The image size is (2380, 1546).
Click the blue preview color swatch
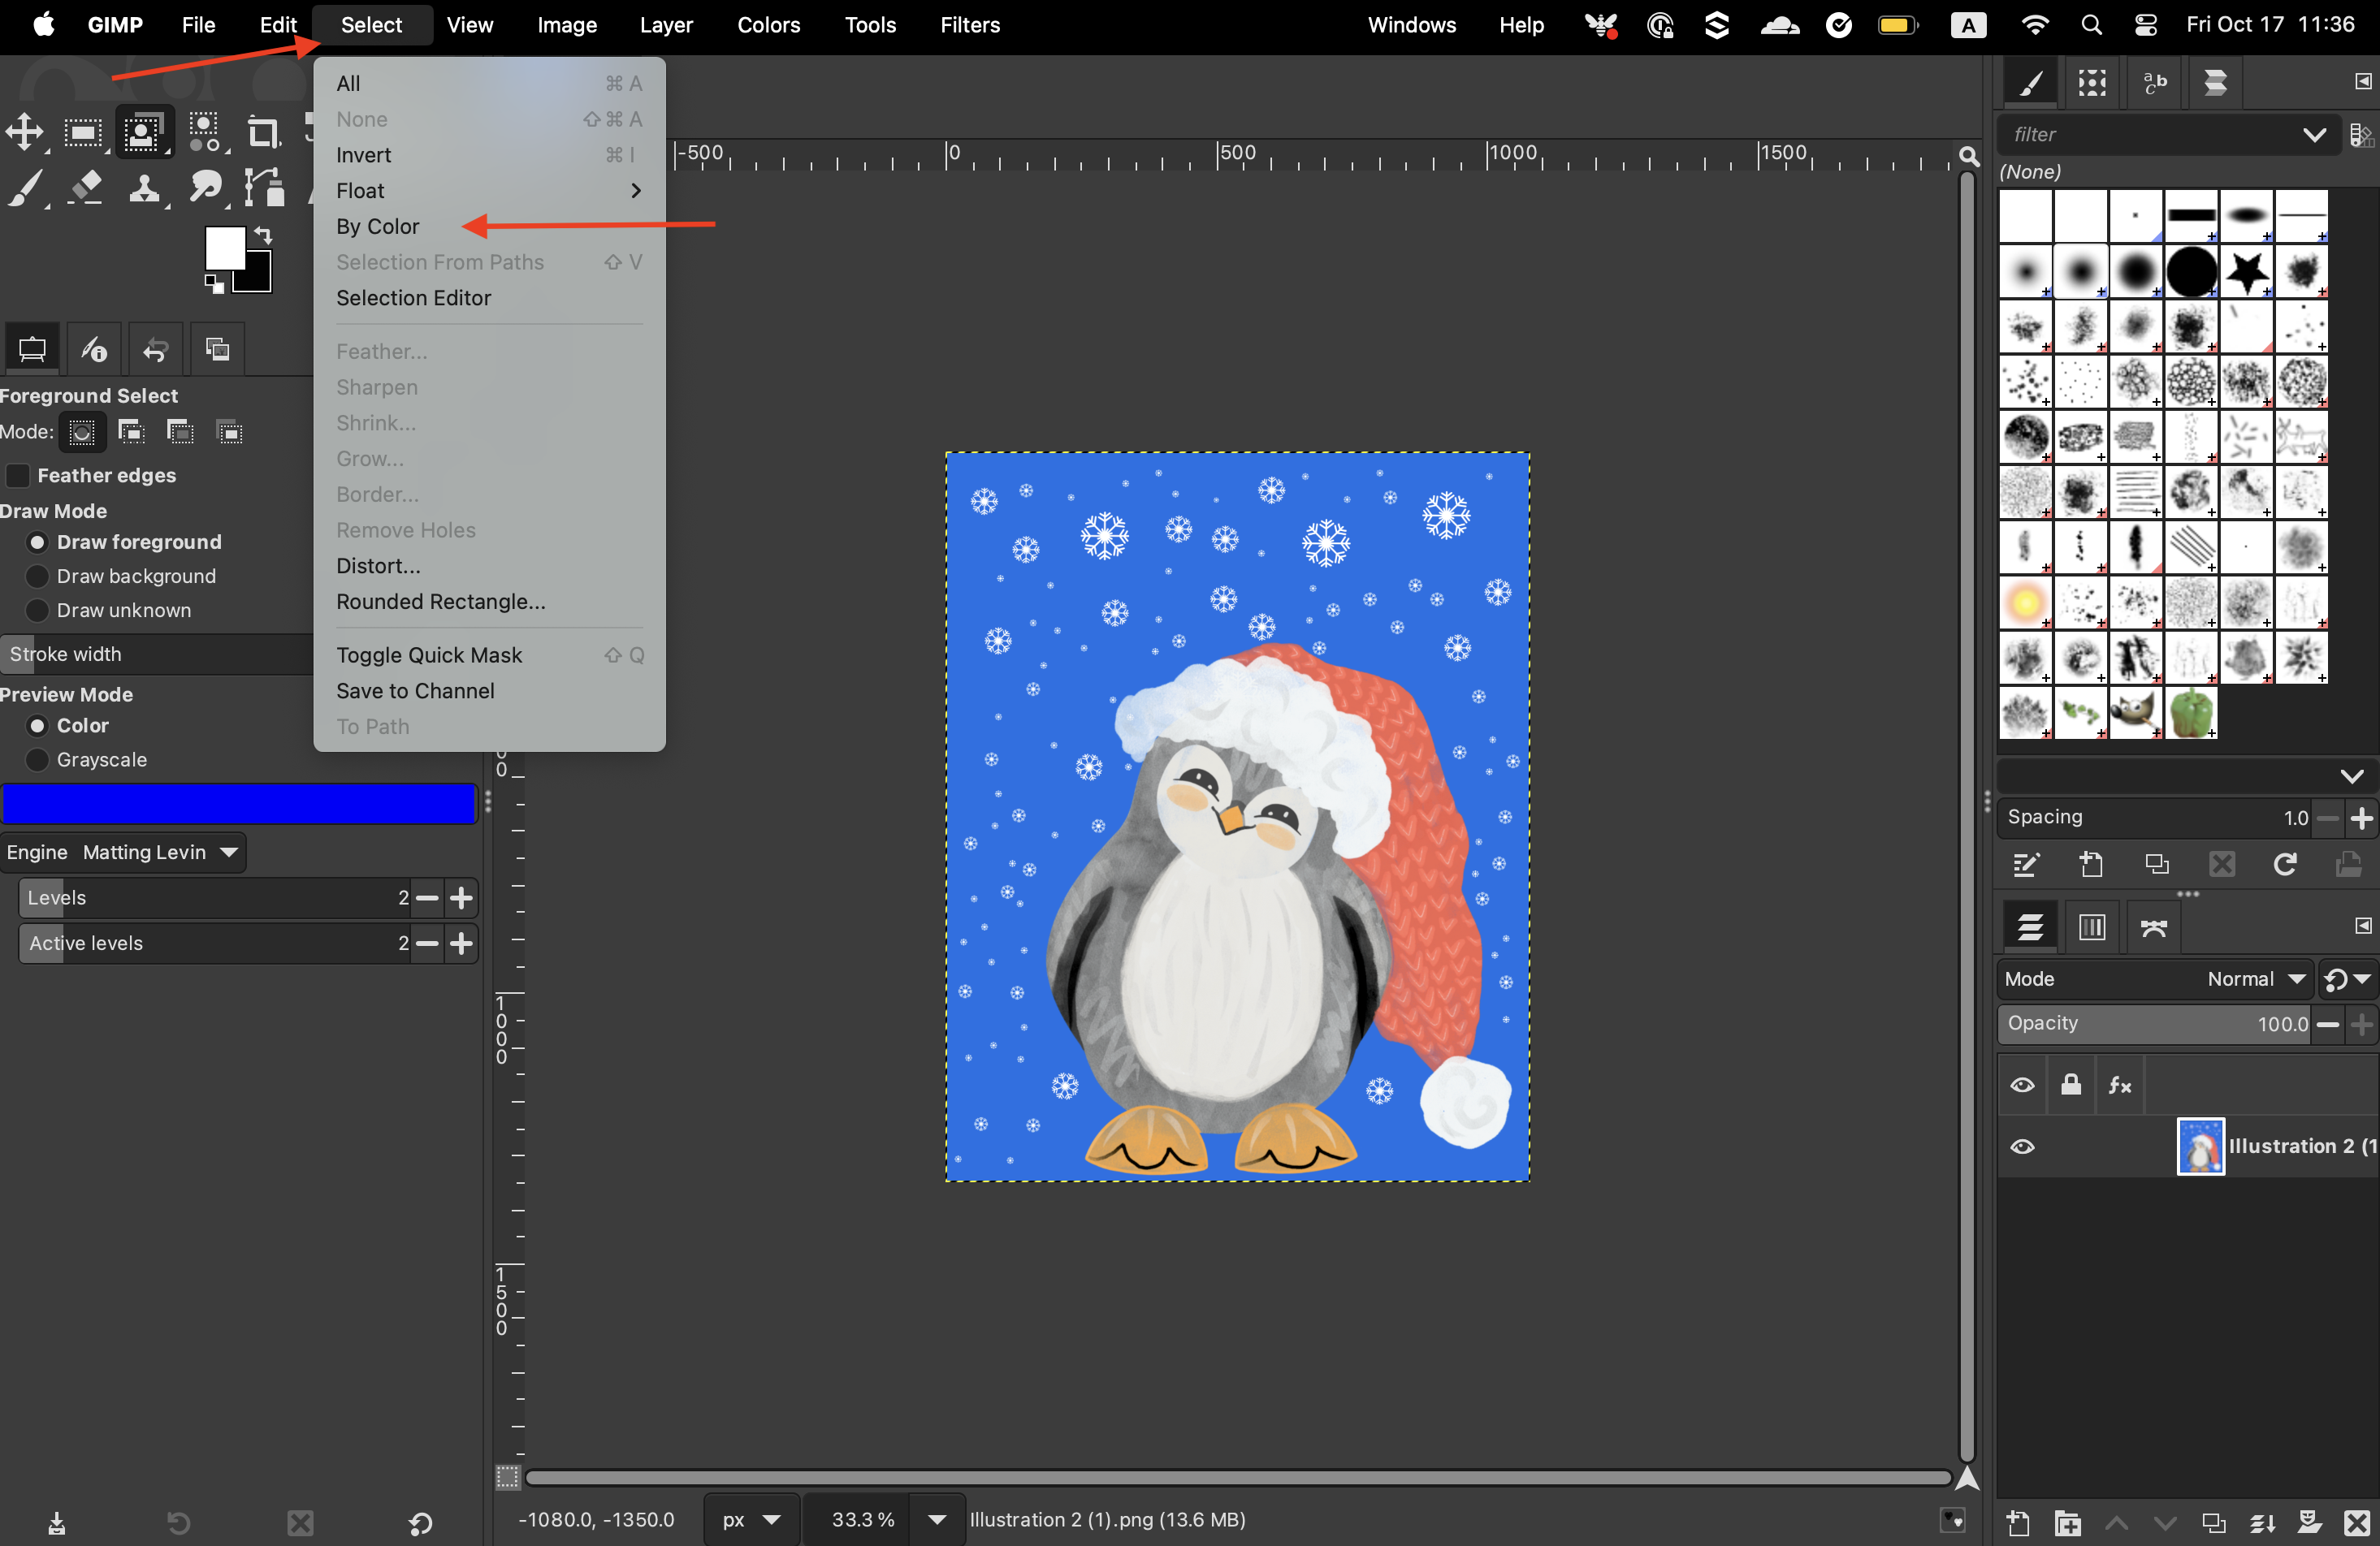(238, 805)
